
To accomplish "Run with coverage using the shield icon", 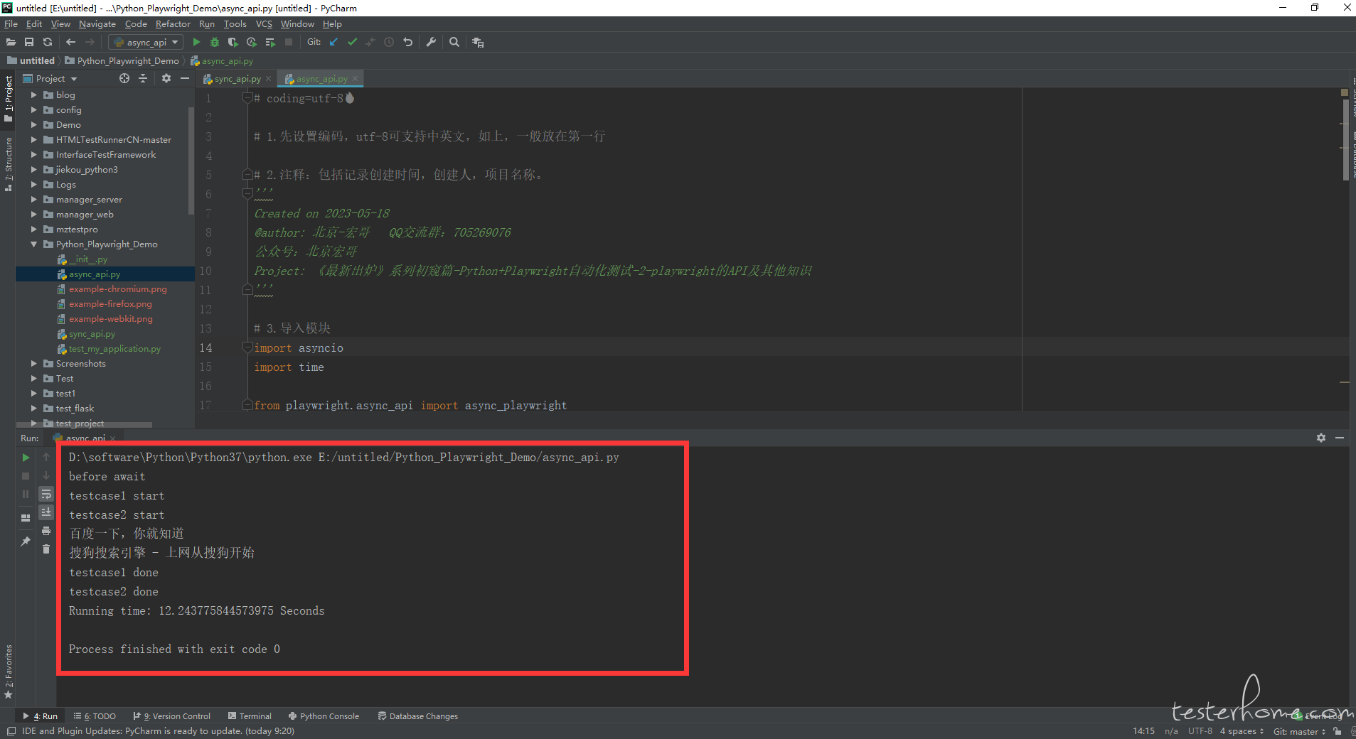I will click(x=233, y=43).
